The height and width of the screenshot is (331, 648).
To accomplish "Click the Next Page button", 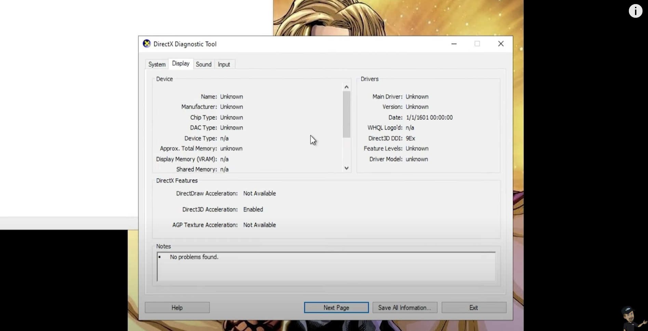I will click(x=336, y=307).
